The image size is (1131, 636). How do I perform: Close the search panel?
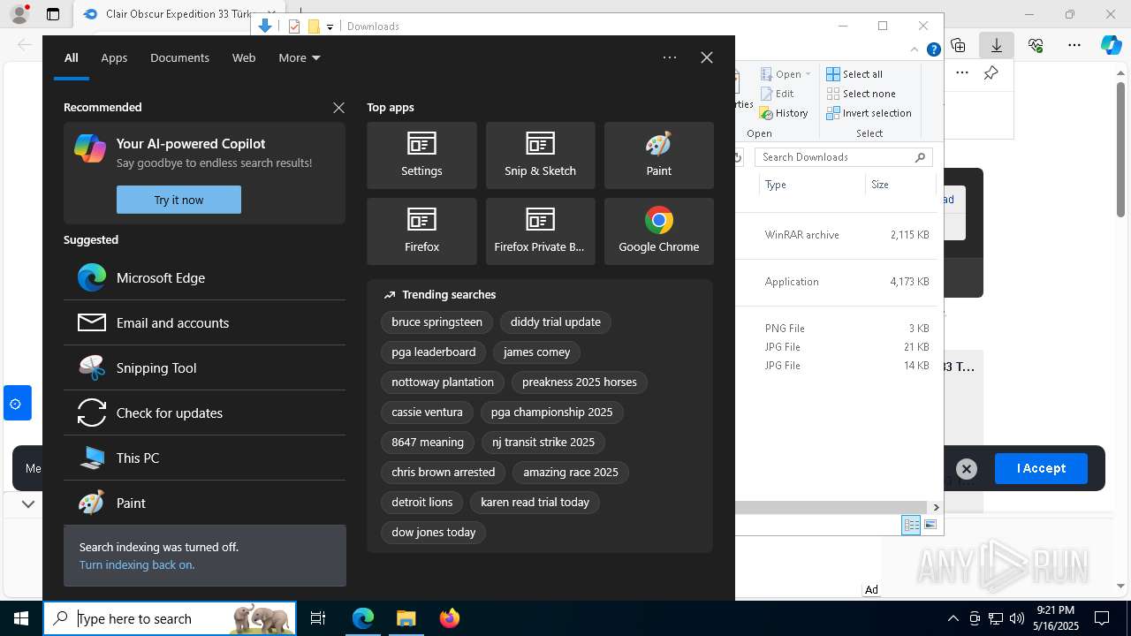(707, 57)
